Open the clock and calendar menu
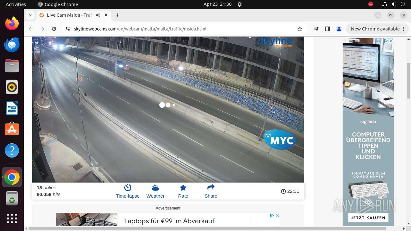Viewport: 411px width, 231px height. 217,4
